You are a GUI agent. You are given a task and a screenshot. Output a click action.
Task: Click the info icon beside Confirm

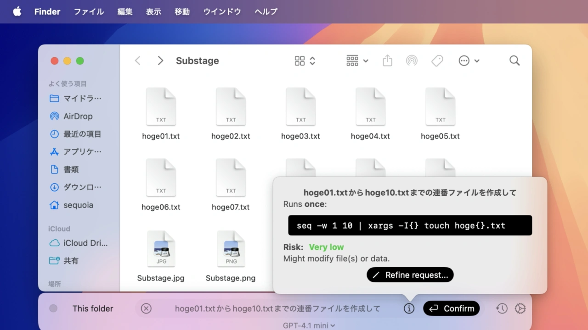[x=409, y=308]
